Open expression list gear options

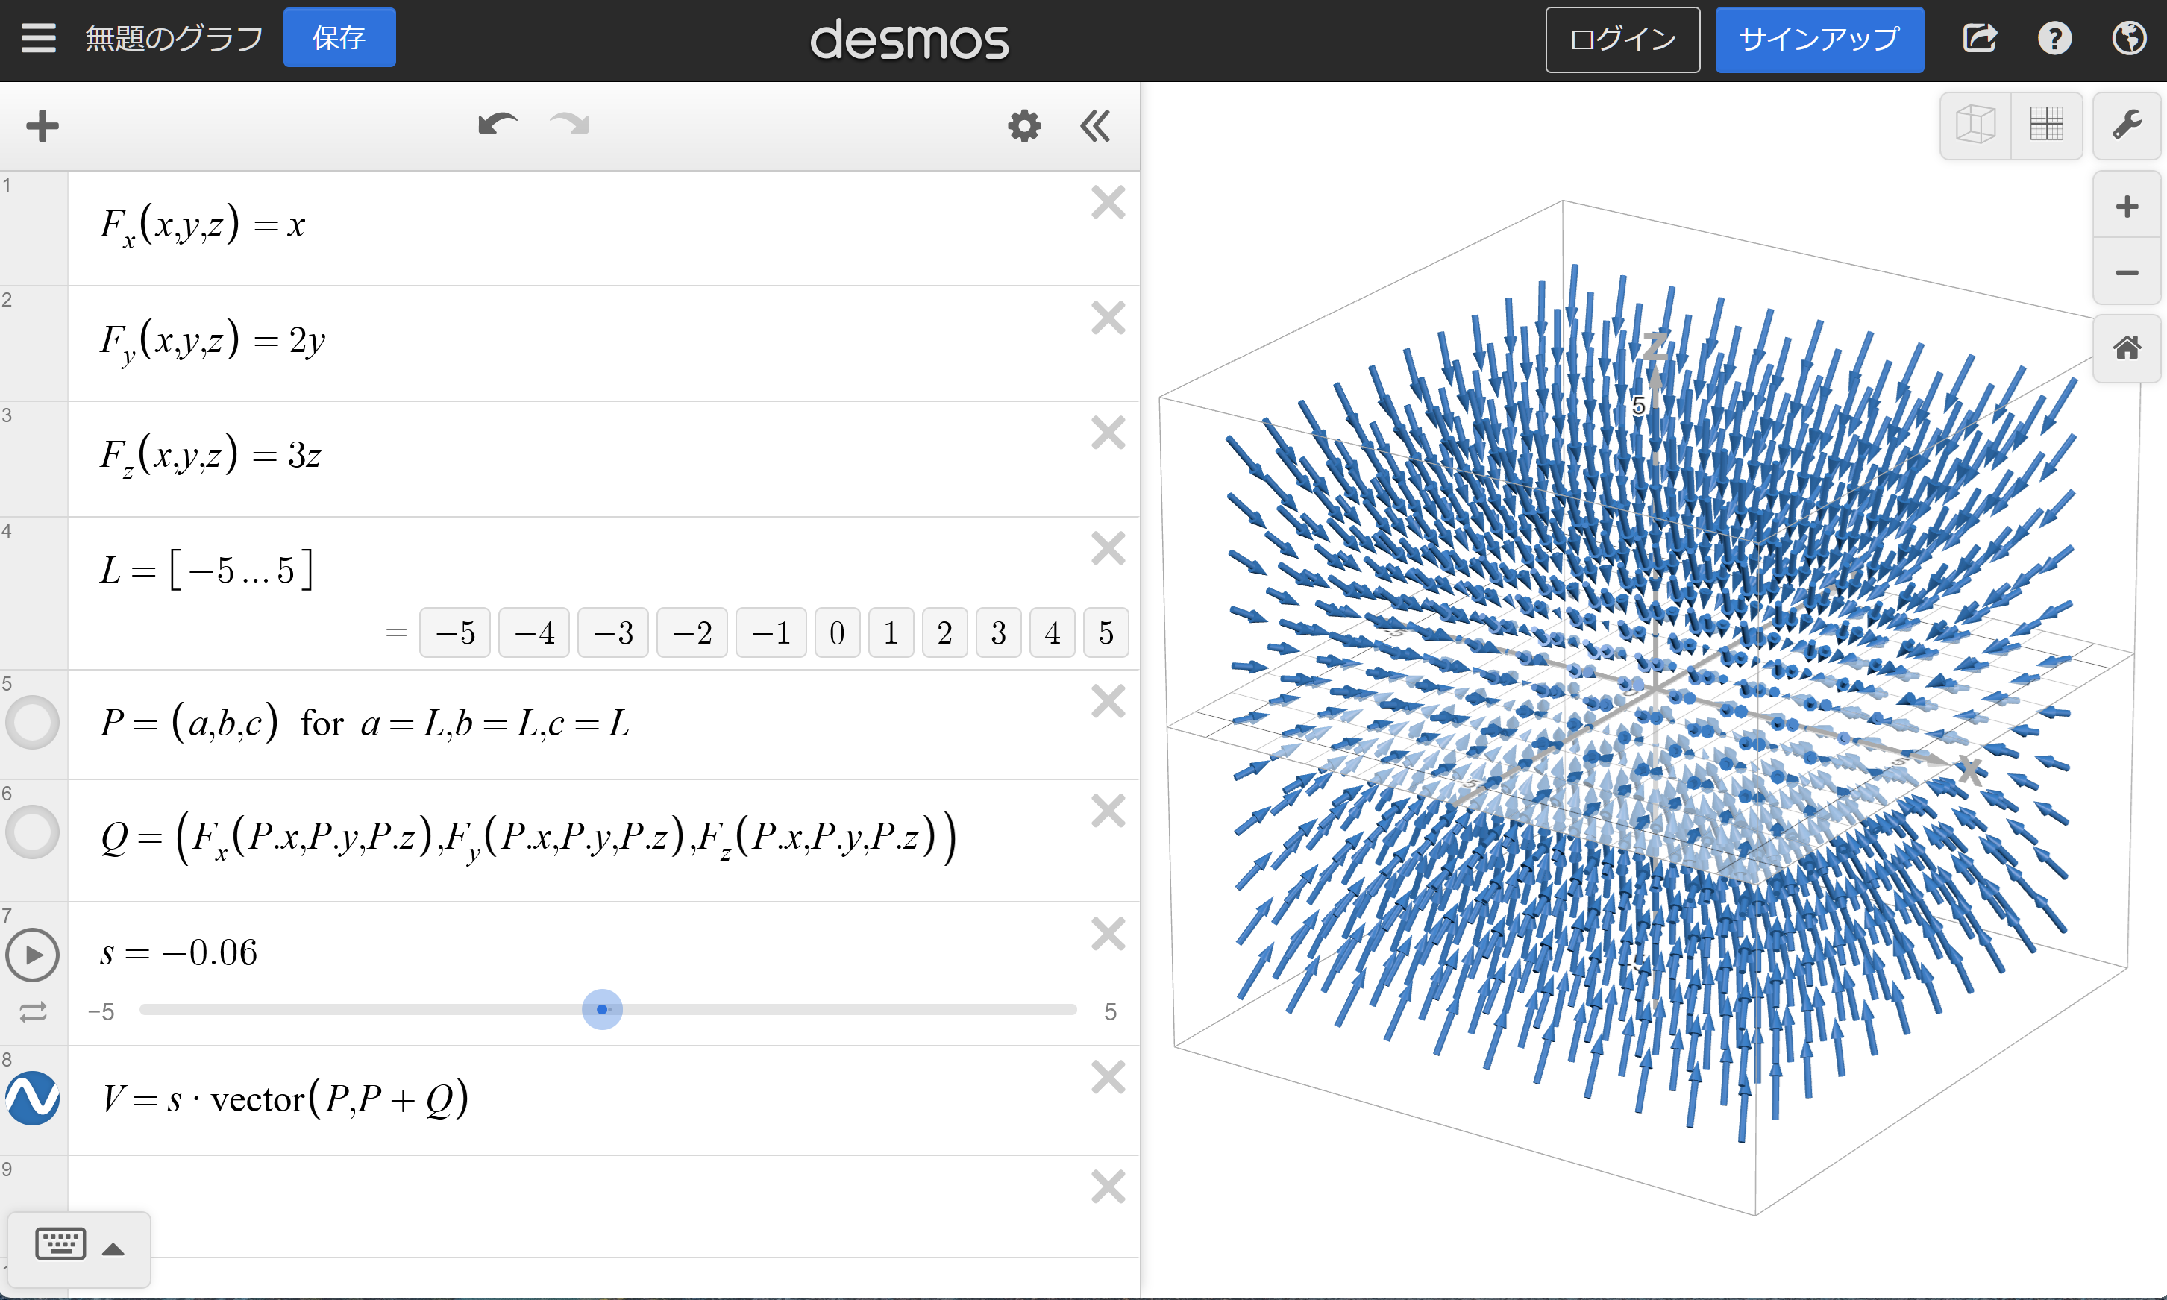click(x=1024, y=126)
